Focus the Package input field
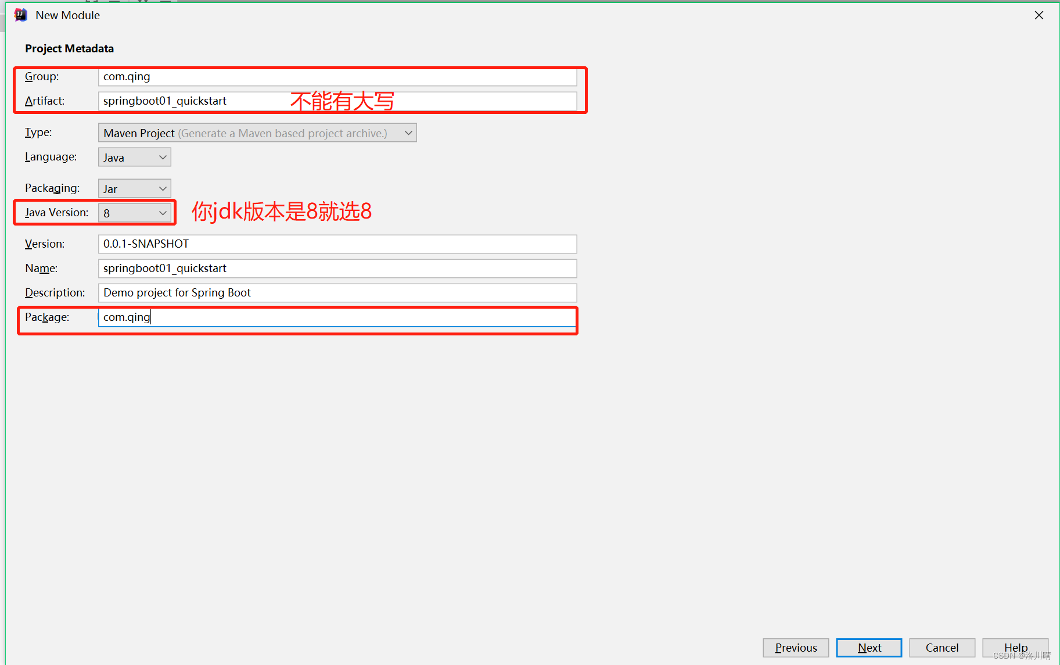 337,317
